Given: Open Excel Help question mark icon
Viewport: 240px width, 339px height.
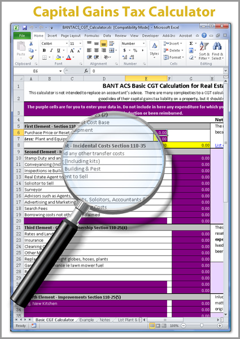Looking at the screenshot, I should click(204, 36).
